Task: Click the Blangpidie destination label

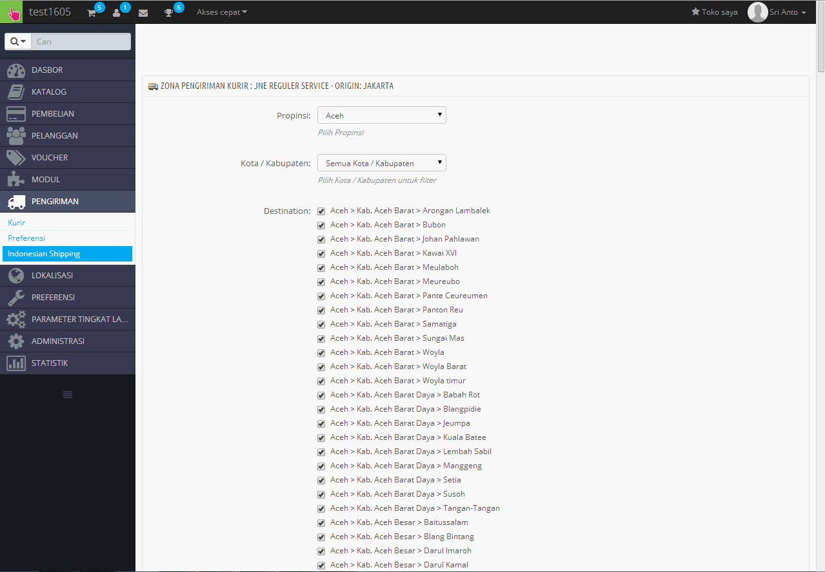Action: (406, 409)
